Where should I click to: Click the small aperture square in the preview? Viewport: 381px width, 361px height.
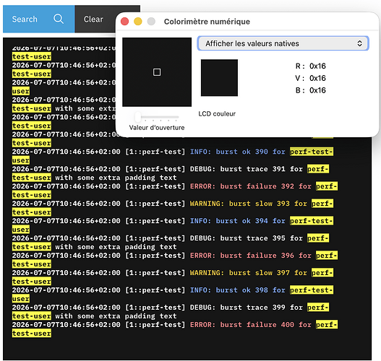[157, 72]
